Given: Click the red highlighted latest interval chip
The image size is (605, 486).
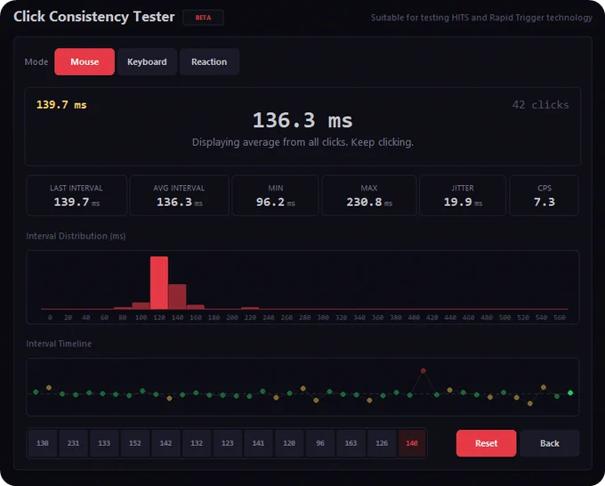Looking at the screenshot, I should [412, 443].
